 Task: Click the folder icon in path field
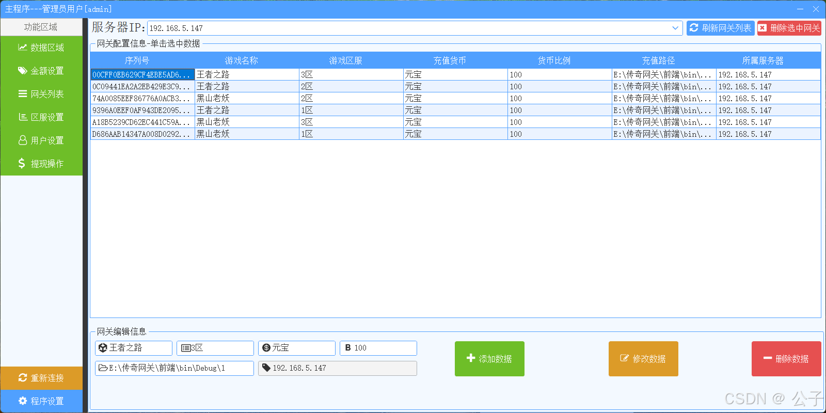click(x=103, y=368)
